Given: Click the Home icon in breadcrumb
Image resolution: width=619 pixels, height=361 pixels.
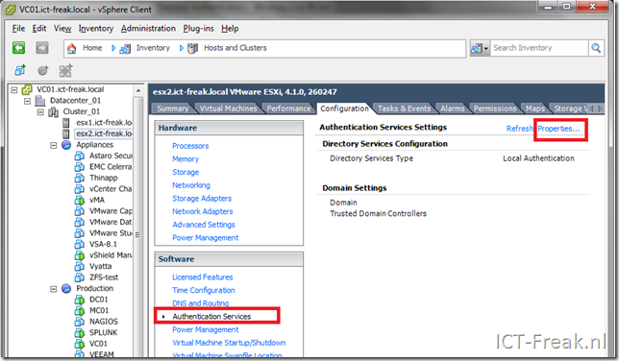Looking at the screenshot, I should point(71,48).
